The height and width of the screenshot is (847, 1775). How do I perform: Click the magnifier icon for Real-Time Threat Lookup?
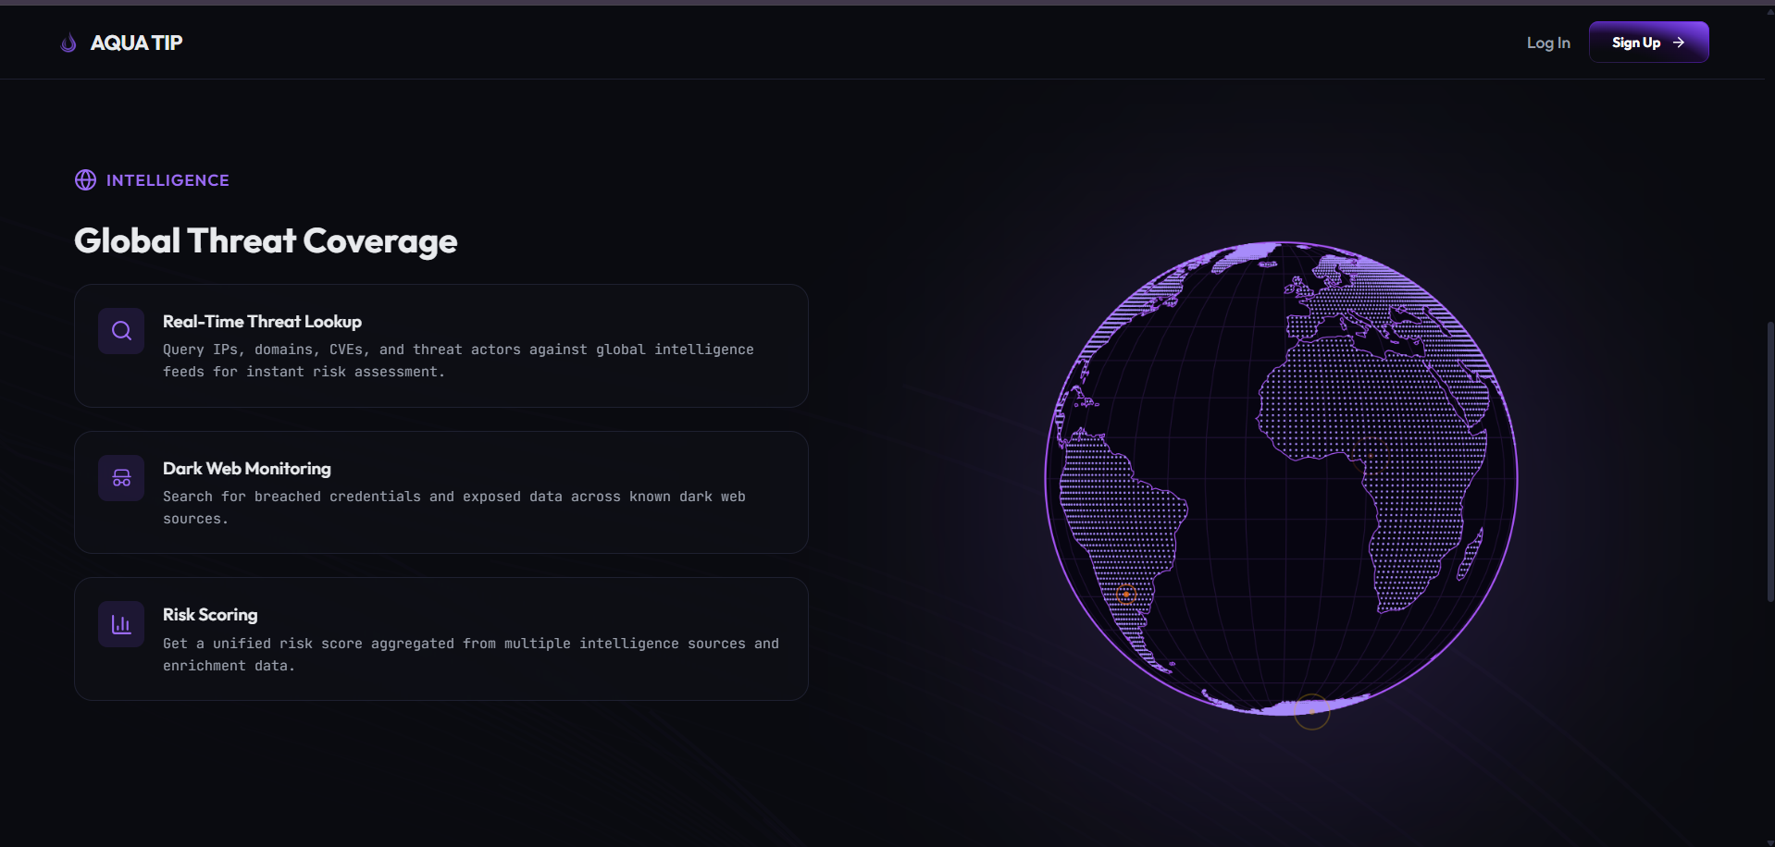[121, 331]
